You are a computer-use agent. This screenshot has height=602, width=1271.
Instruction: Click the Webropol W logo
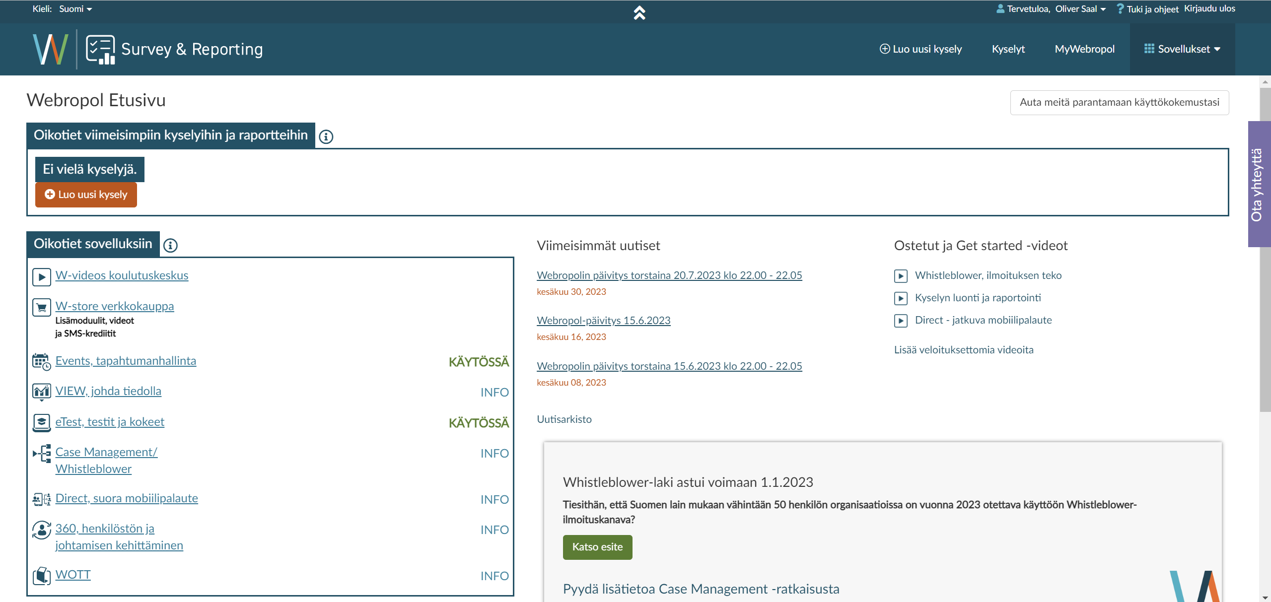click(x=50, y=49)
